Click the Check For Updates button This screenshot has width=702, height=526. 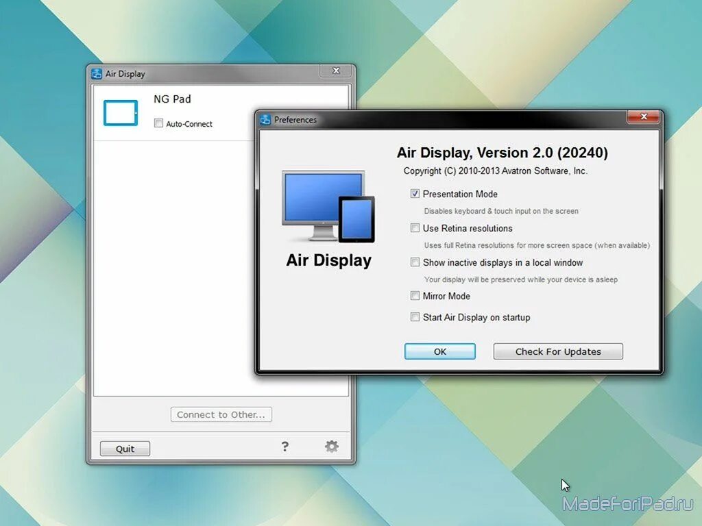click(x=558, y=351)
